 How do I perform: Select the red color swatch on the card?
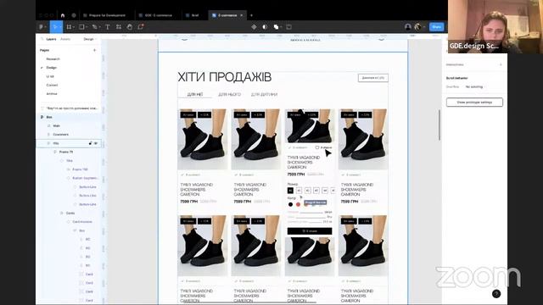coord(298,204)
